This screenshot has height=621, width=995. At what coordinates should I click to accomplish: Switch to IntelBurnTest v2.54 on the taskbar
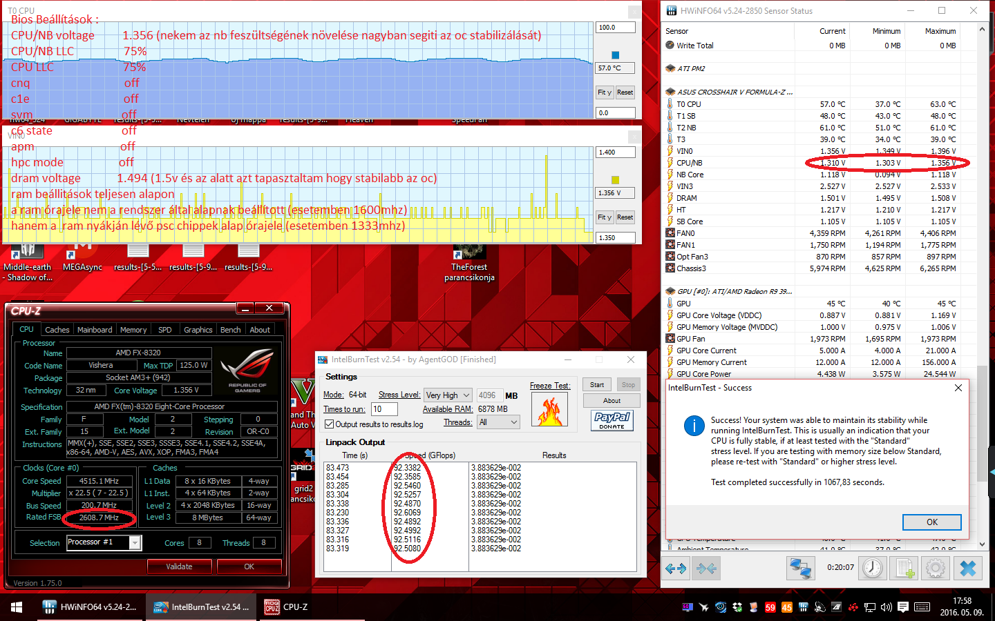point(200,607)
